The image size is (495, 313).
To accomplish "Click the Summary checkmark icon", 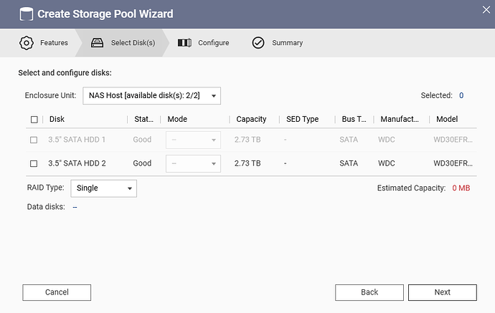I will pyautogui.click(x=258, y=43).
